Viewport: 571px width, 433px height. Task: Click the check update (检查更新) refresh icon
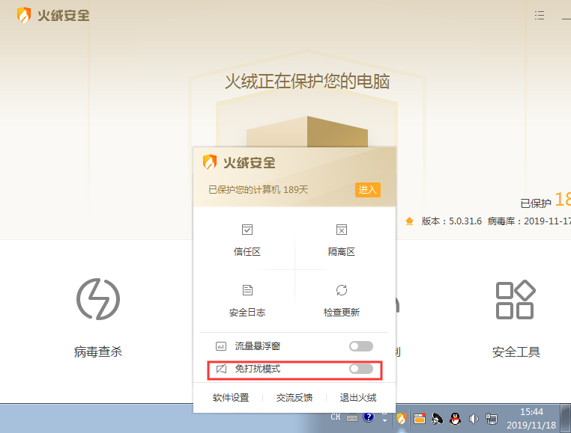[x=342, y=290]
